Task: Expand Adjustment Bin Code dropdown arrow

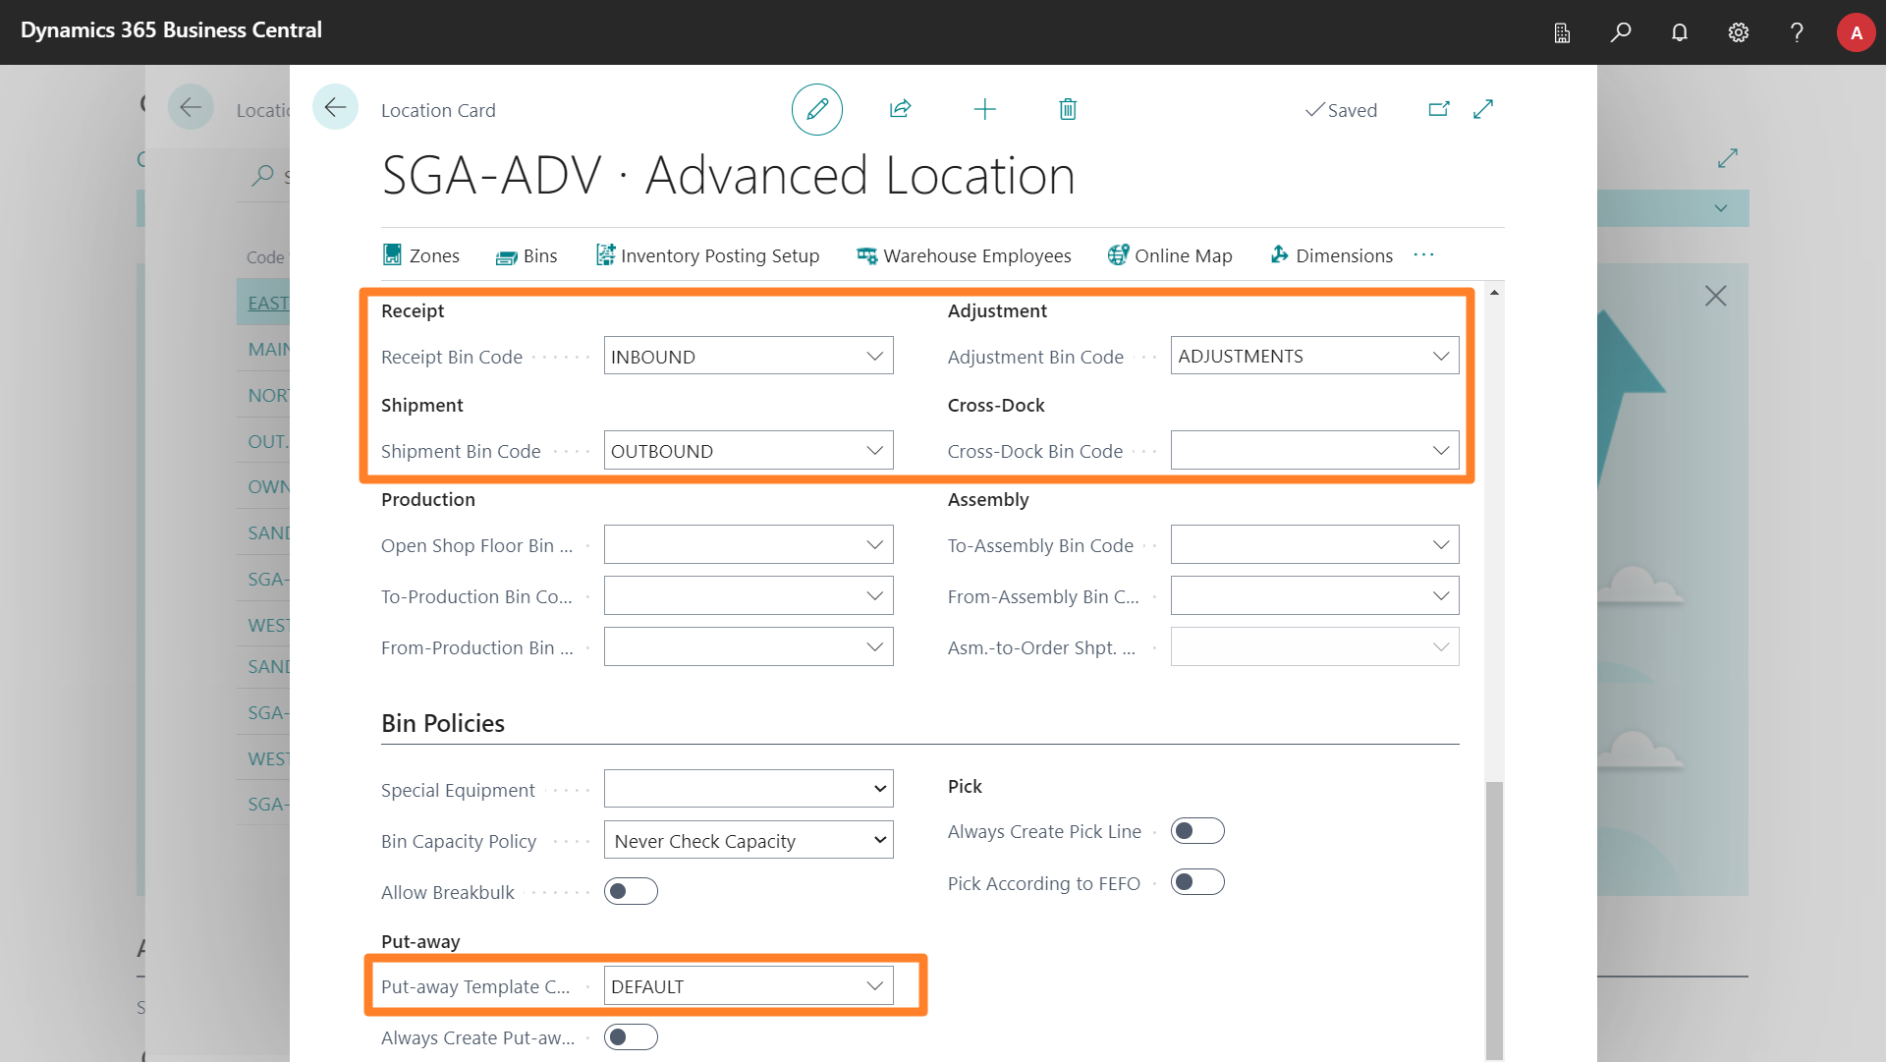Action: click(x=1440, y=357)
